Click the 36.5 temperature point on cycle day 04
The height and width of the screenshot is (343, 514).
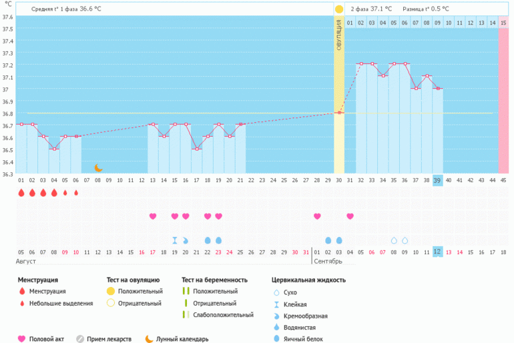pos(54,149)
